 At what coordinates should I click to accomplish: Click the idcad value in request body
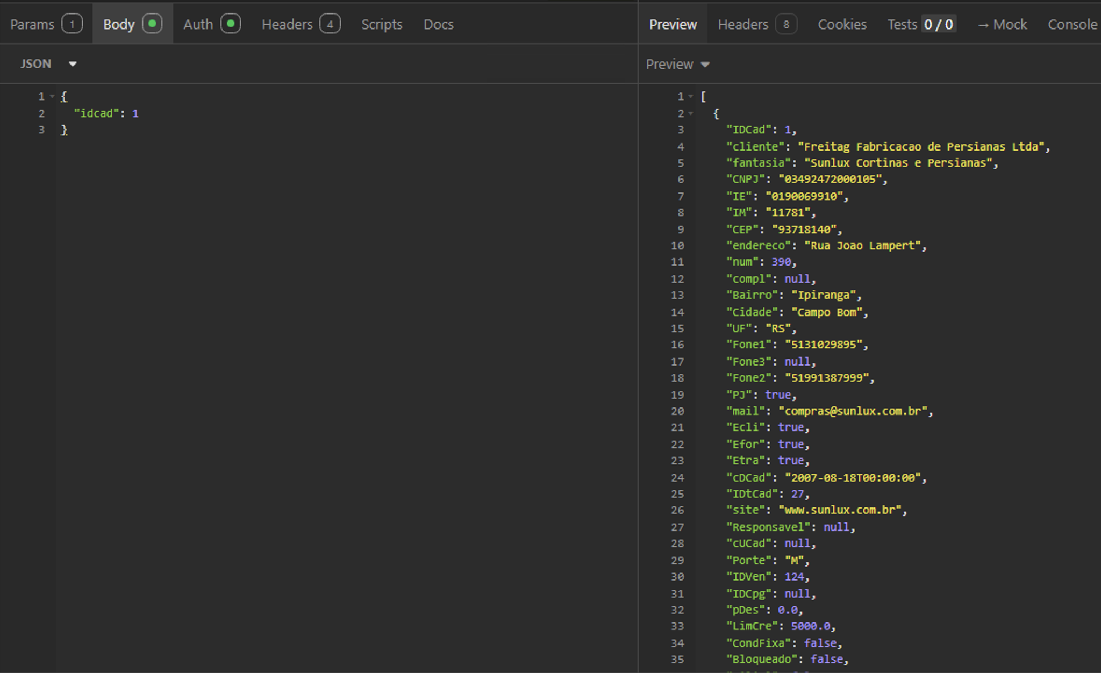point(135,113)
